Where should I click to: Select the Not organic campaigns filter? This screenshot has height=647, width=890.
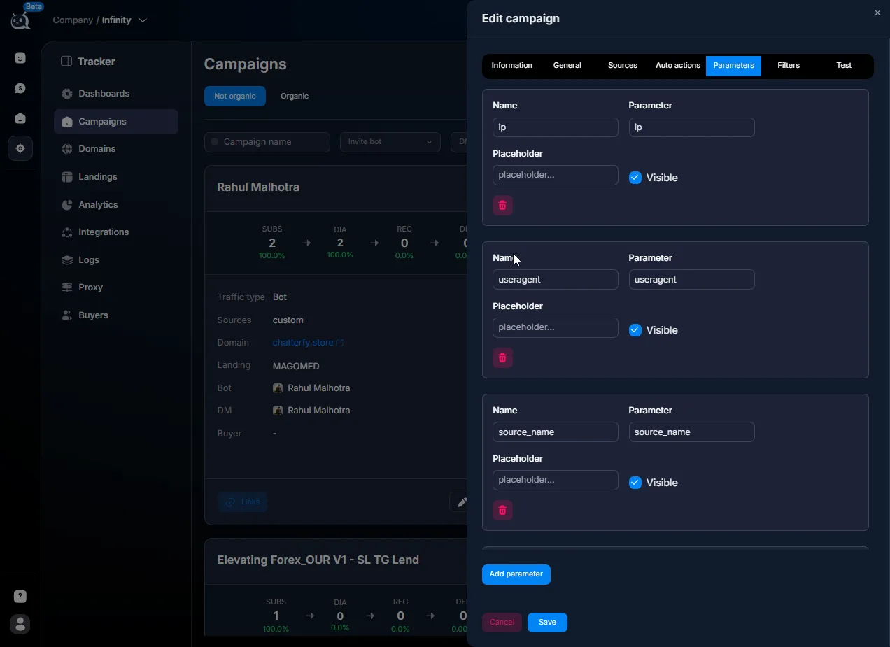click(x=235, y=97)
